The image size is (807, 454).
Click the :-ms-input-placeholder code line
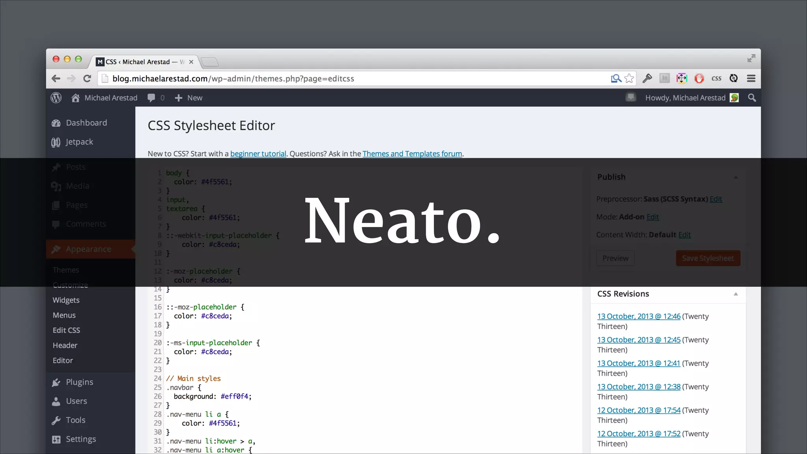coord(213,343)
